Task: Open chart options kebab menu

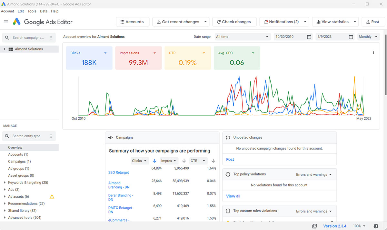Action: (373, 53)
